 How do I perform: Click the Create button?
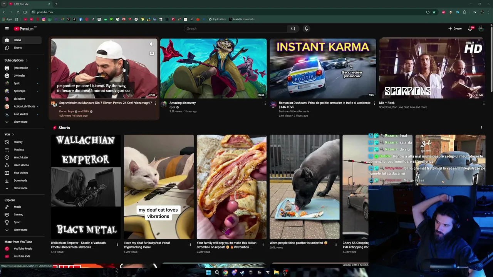click(x=455, y=28)
